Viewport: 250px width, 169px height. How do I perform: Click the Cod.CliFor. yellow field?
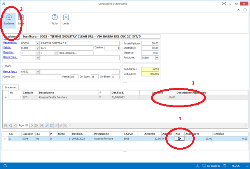coord(150,69)
